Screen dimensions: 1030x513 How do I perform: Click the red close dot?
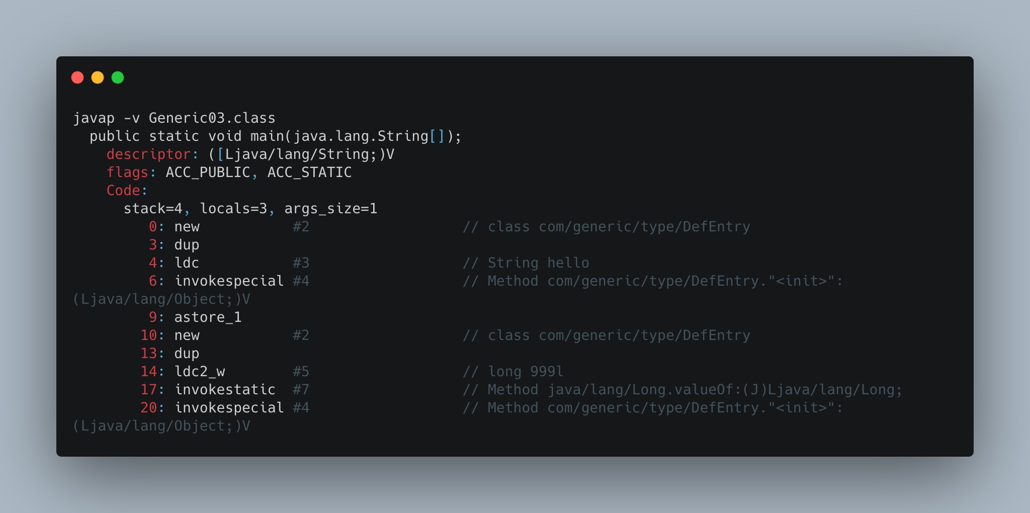click(77, 77)
